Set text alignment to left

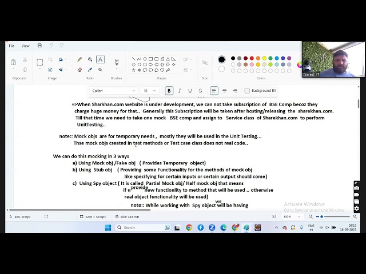pyautogui.click(x=214, y=91)
